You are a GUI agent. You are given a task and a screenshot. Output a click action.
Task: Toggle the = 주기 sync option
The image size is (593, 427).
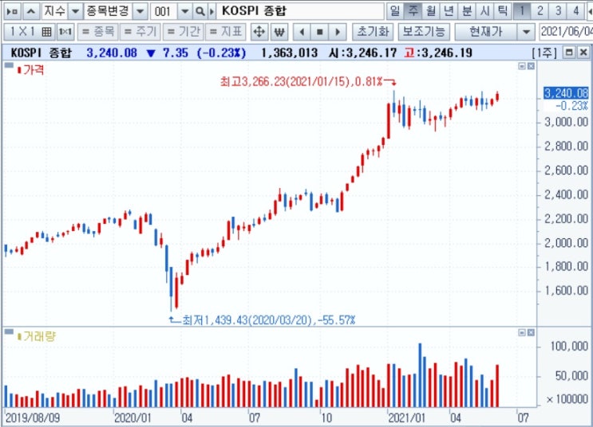click(x=140, y=32)
